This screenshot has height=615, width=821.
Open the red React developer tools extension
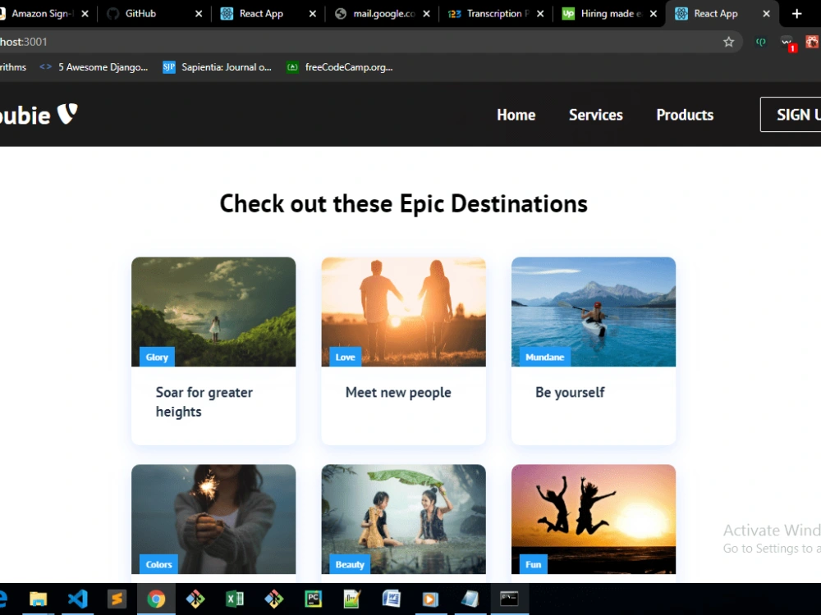pyautogui.click(x=813, y=42)
